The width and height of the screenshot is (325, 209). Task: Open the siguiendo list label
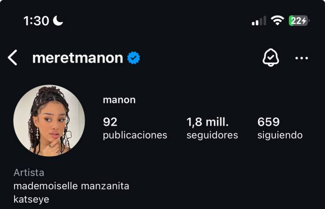280,135
